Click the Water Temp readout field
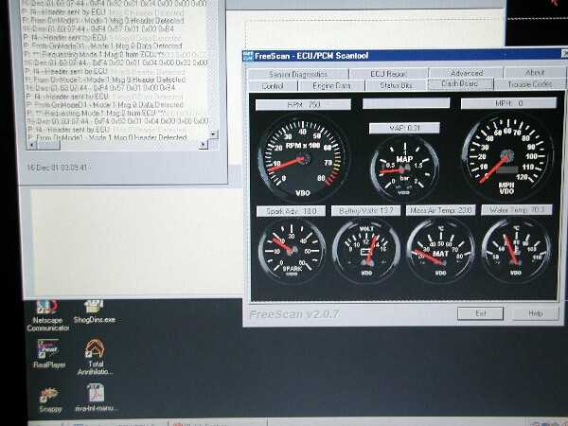568x426 pixels. (x=517, y=210)
